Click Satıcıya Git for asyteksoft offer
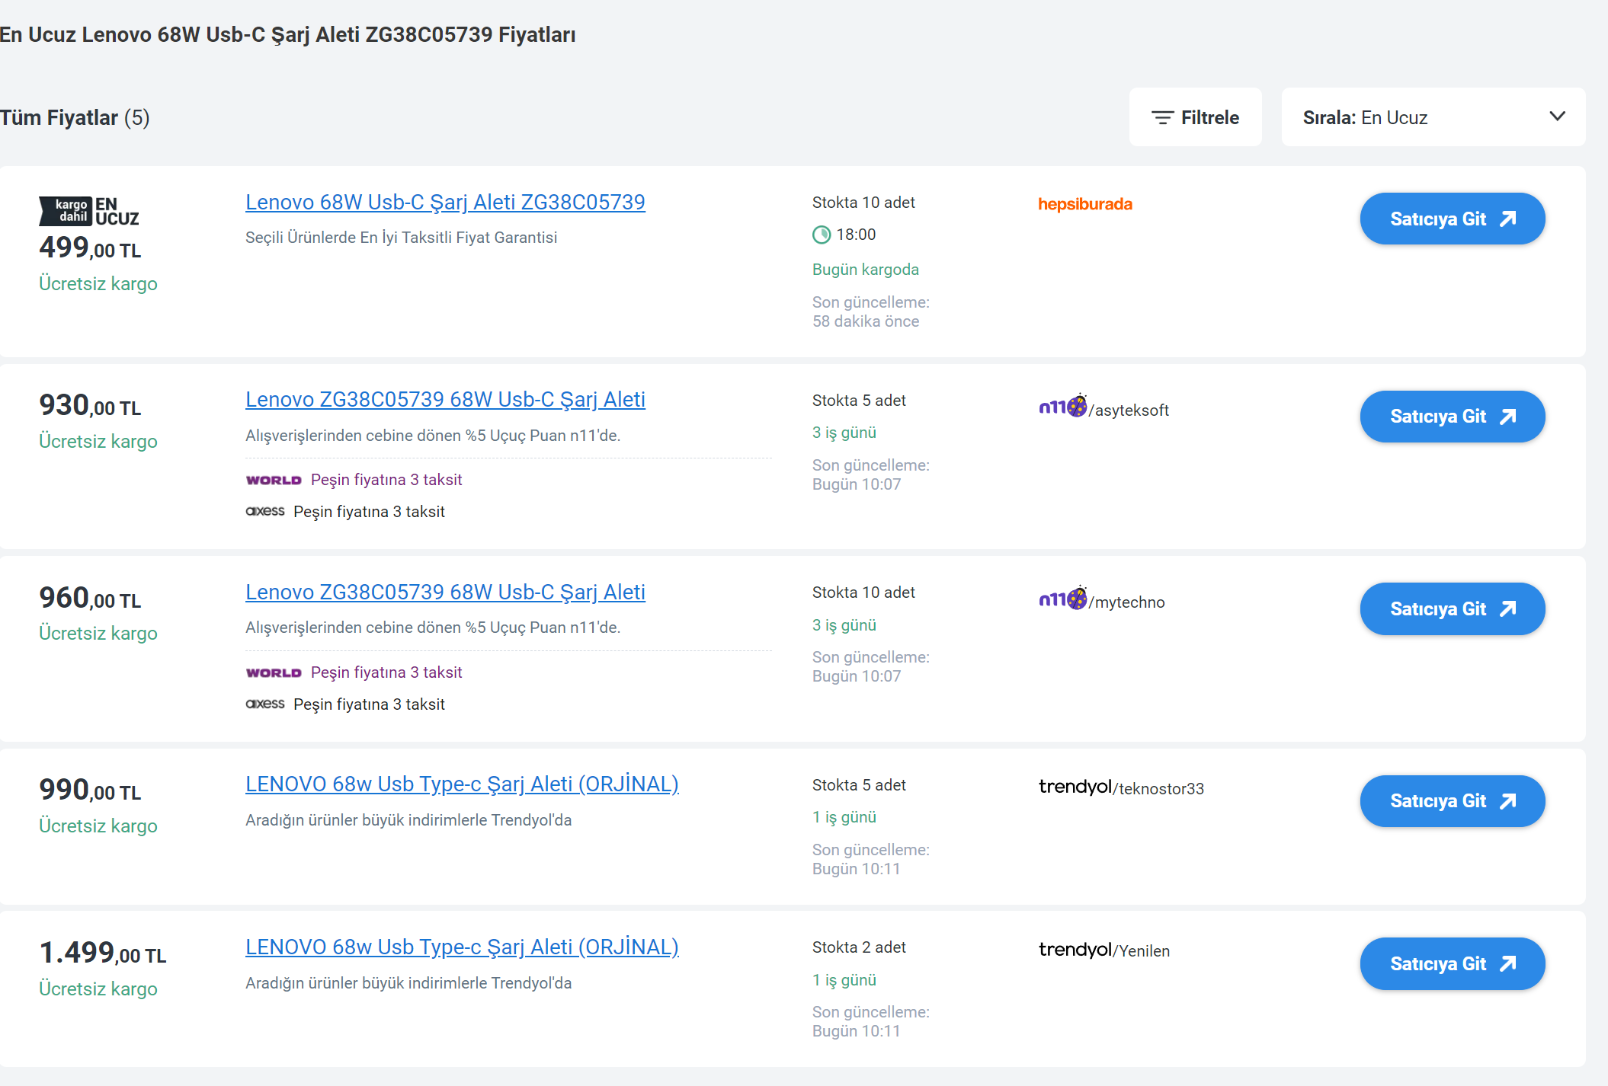This screenshot has height=1086, width=1608. 1453,417
